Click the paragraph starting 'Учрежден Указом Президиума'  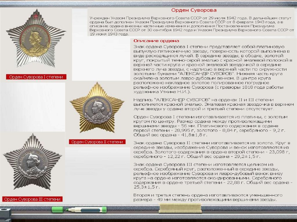(x=192, y=26)
